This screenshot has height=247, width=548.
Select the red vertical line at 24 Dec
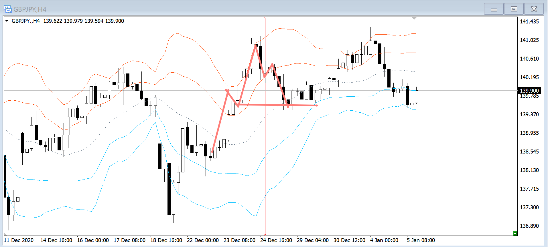pos(265,172)
